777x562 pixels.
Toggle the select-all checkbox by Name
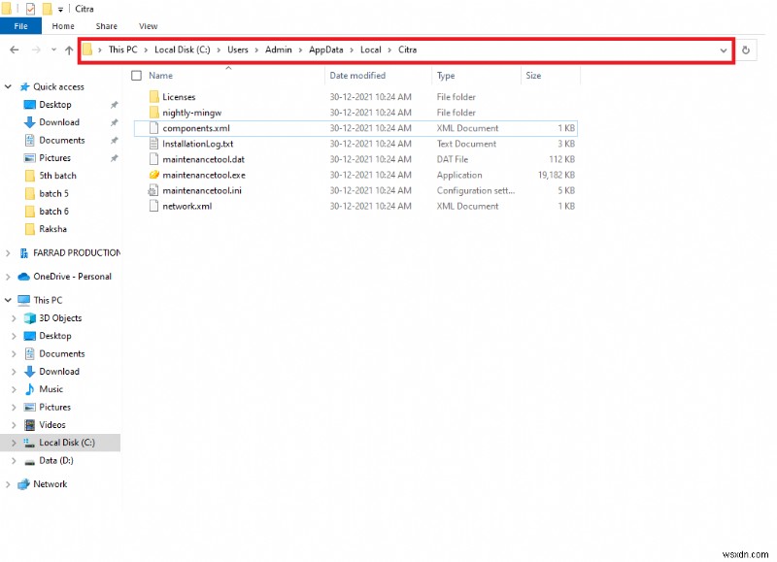pos(136,76)
